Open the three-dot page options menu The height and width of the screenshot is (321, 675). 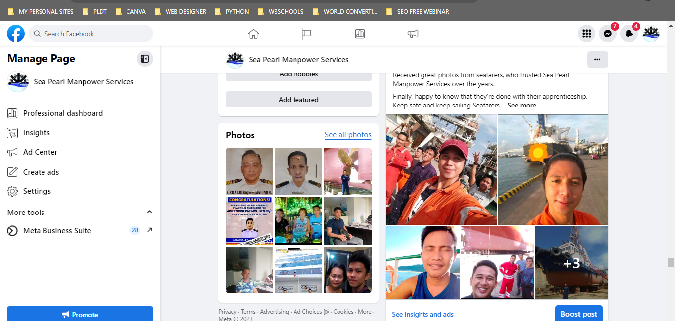(597, 59)
